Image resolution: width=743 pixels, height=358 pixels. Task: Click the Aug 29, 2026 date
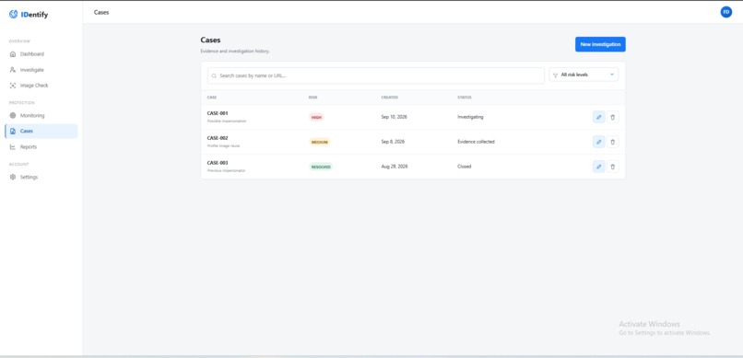(395, 167)
